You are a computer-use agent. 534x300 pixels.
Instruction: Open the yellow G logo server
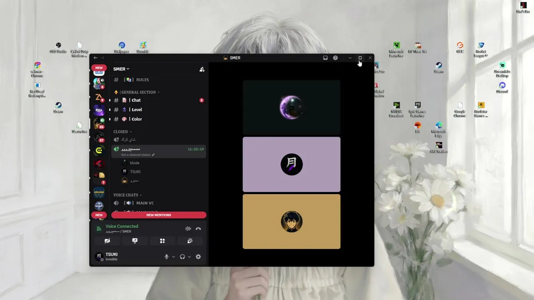(99, 150)
